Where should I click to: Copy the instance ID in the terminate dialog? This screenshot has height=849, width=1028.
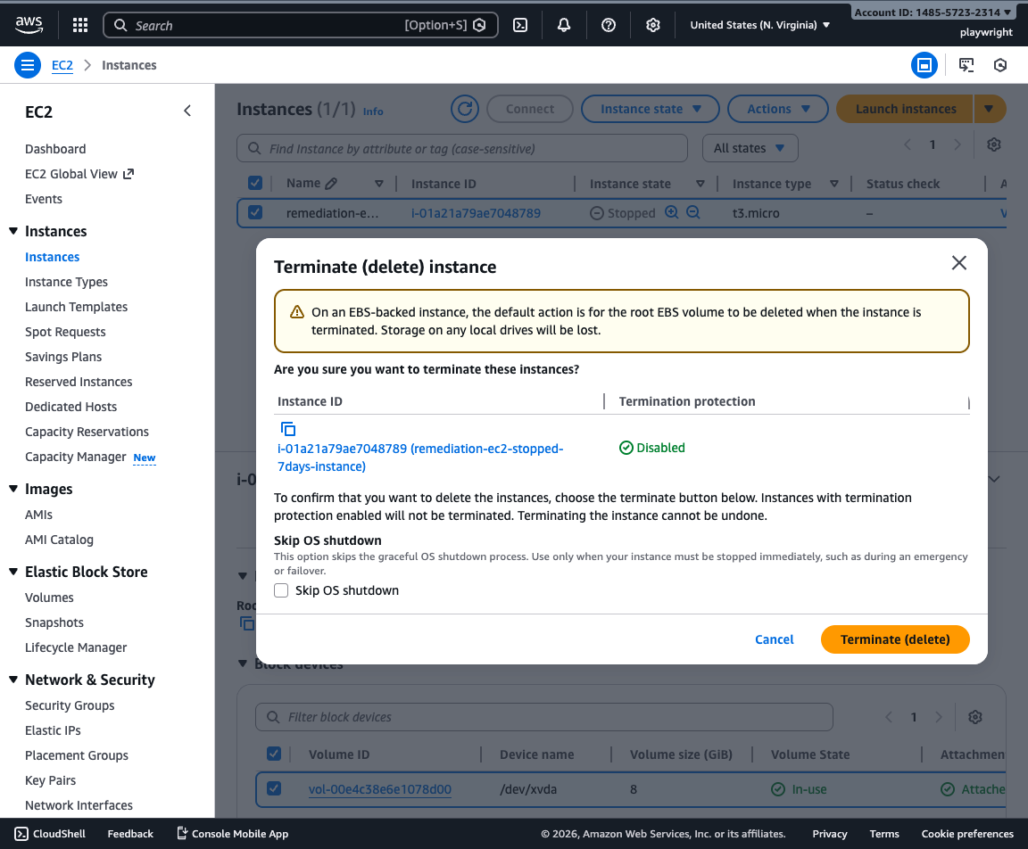point(288,429)
